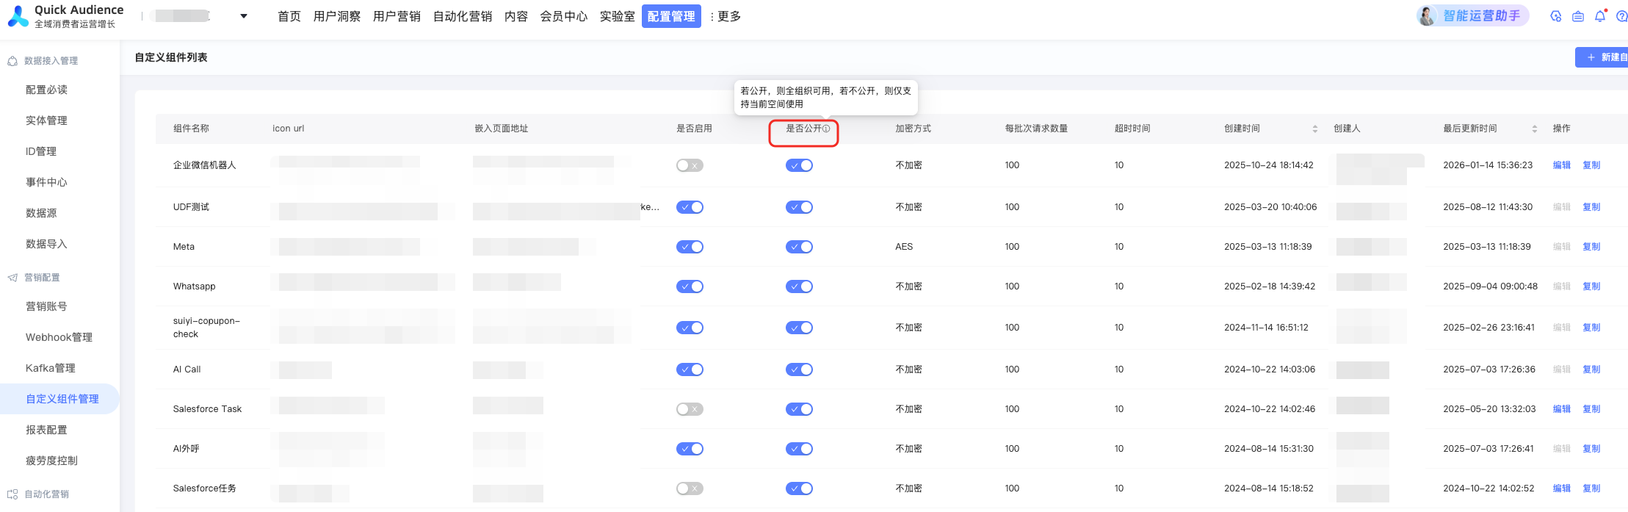The width and height of the screenshot is (1628, 512).
Task: Click the Quick Audience logo
Action: tap(18, 16)
